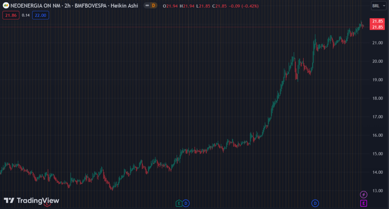Image resolution: width=389 pixels, height=209 pixels.
Task: Click the 21.00 price axis label
Action: 377,43
